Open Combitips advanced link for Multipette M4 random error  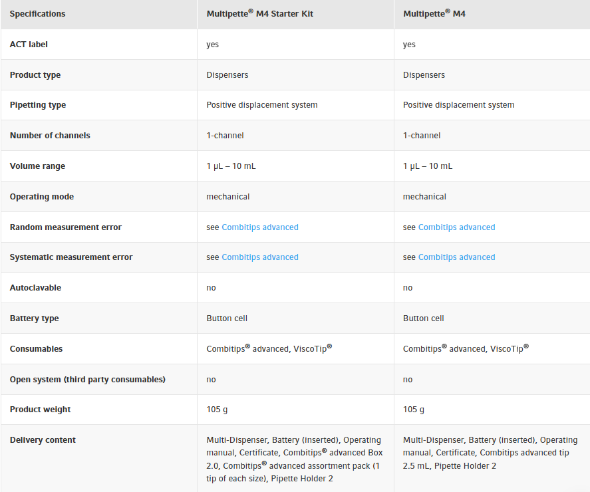tap(456, 227)
